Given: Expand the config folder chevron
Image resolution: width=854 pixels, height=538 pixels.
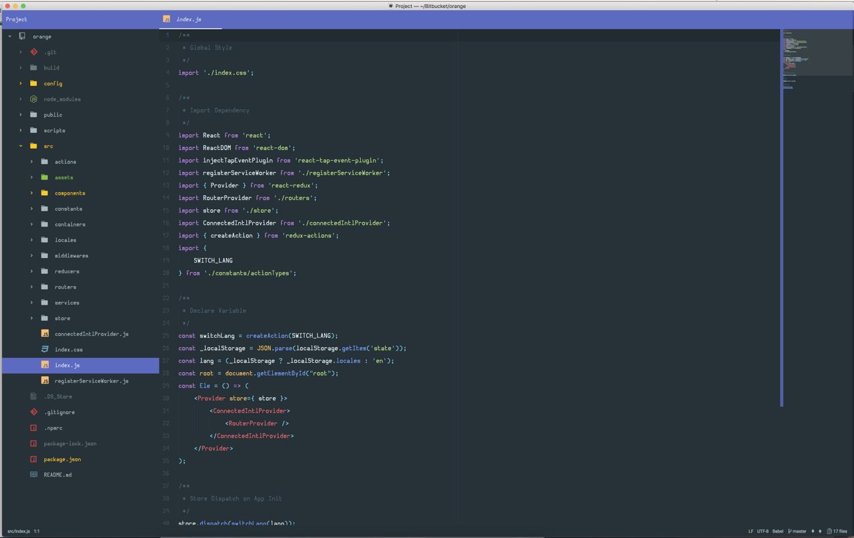Looking at the screenshot, I should (21, 83).
